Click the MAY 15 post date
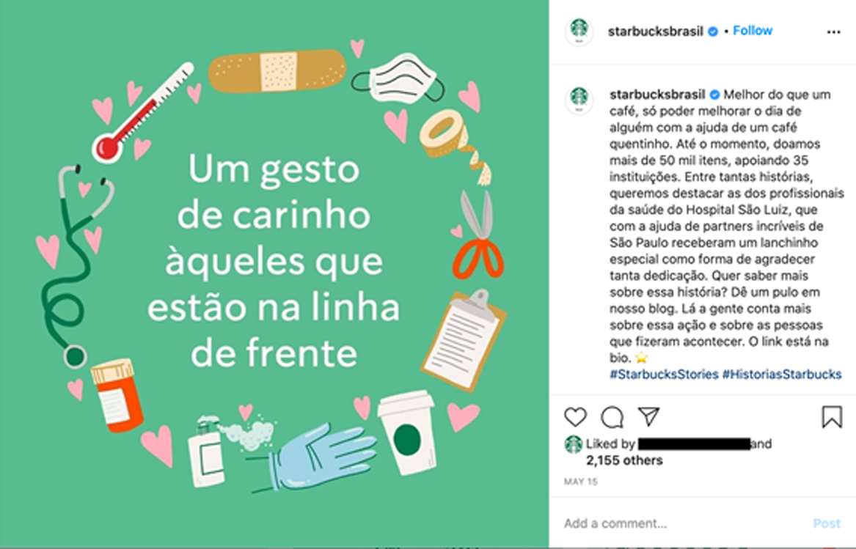Screen dimensions: 856x549 coord(581,482)
